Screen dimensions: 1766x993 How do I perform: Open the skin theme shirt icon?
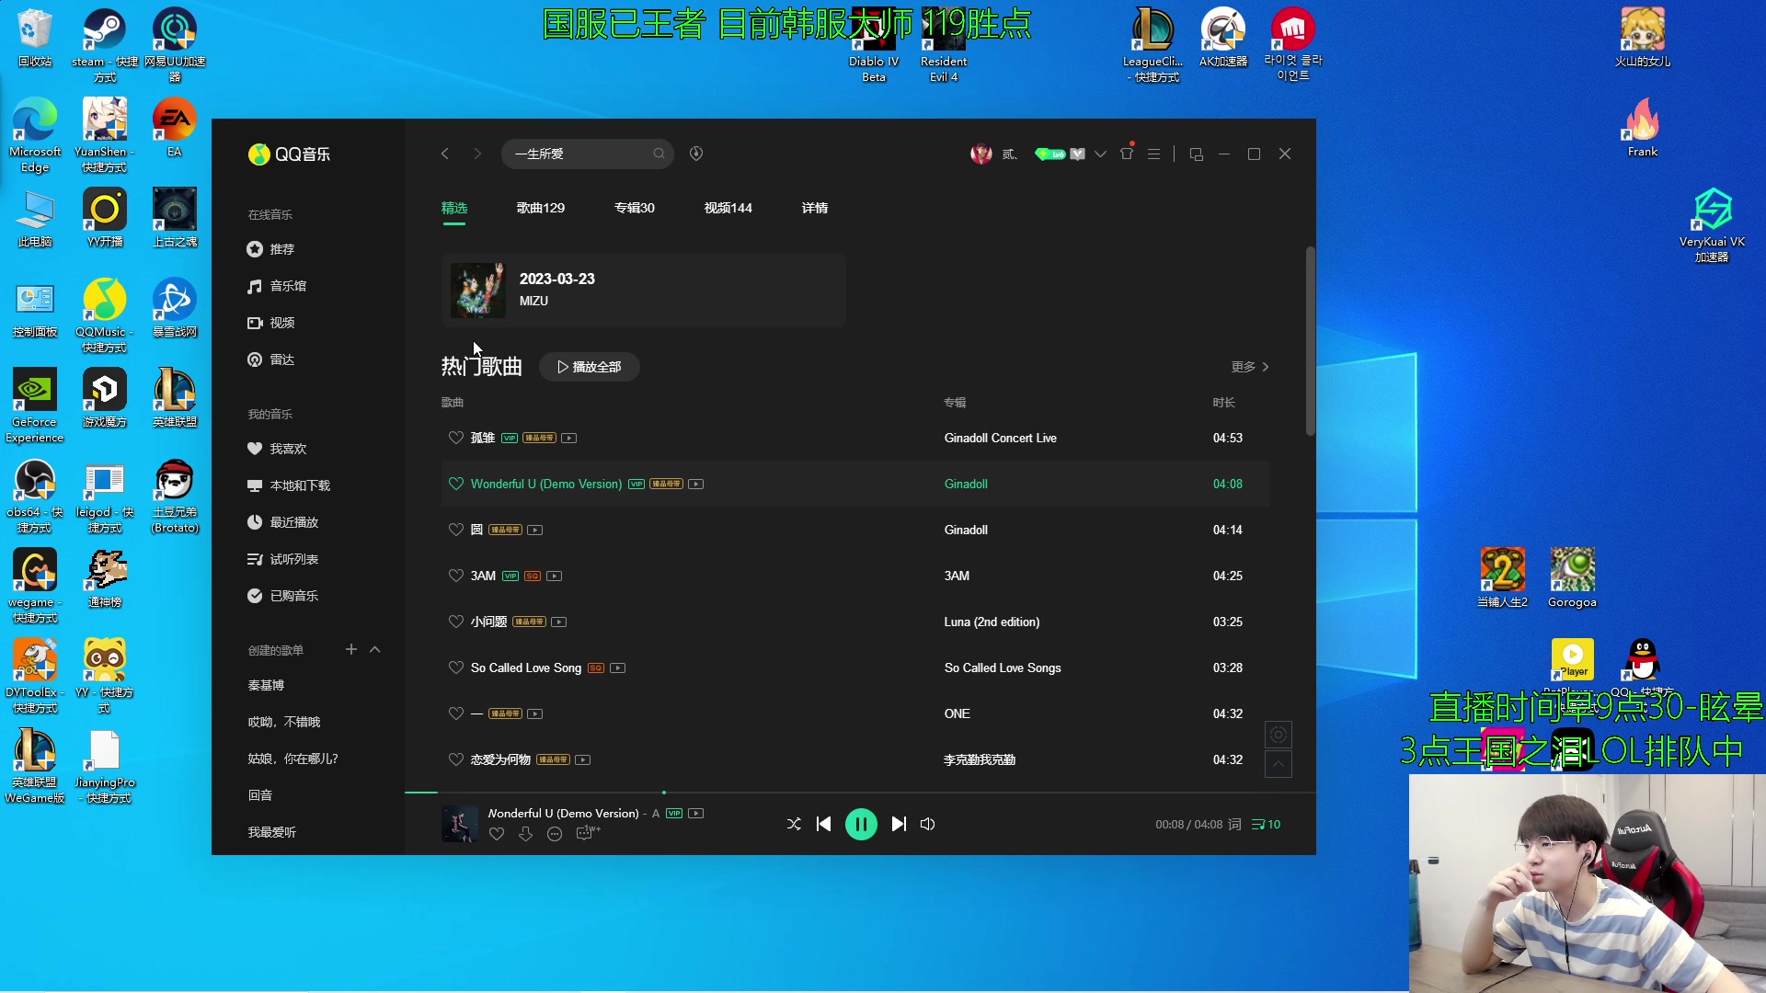[1127, 154]
